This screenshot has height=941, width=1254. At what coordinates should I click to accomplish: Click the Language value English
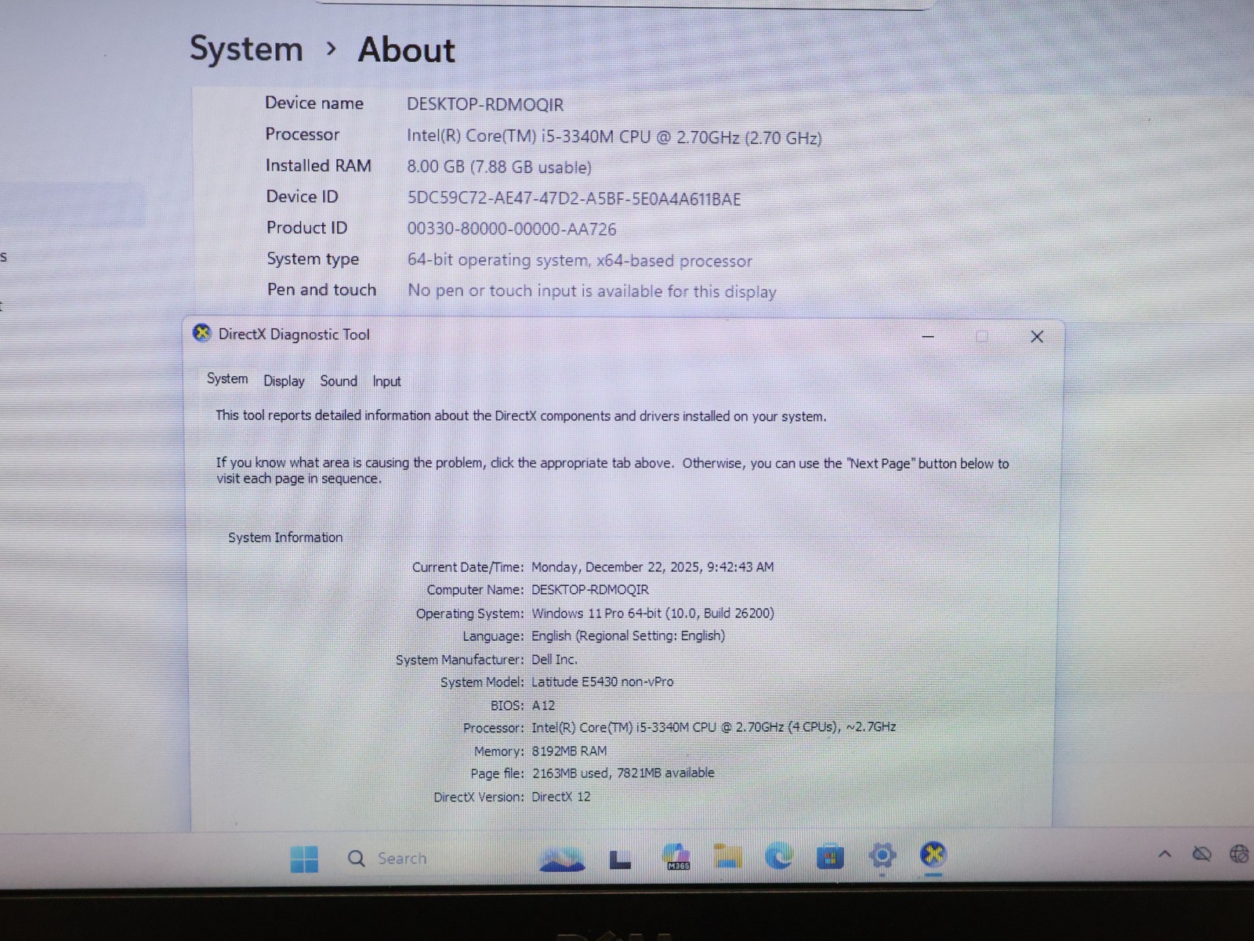[x=628, y=635]
